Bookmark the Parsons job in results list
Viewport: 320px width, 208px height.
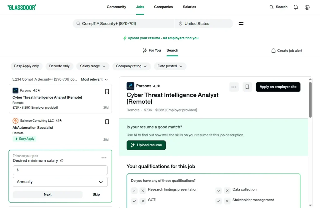(x=107, y=92)
